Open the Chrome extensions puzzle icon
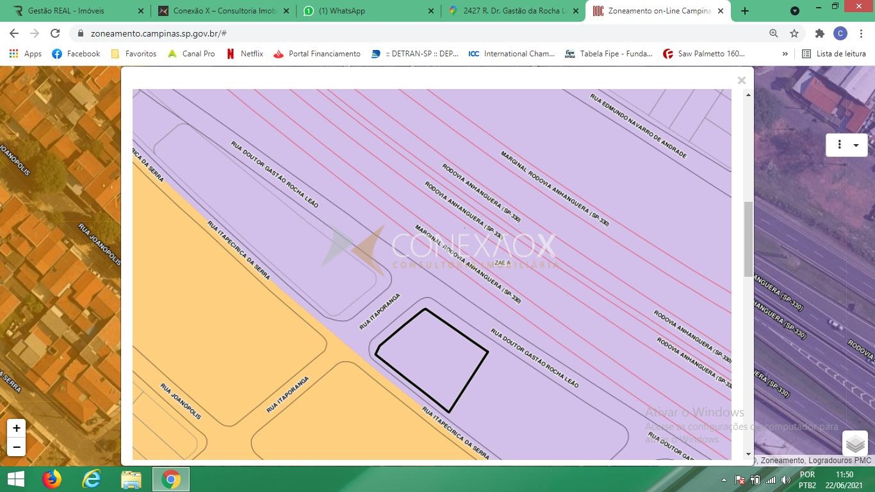 pyautogui.click(x=819, y=33)
